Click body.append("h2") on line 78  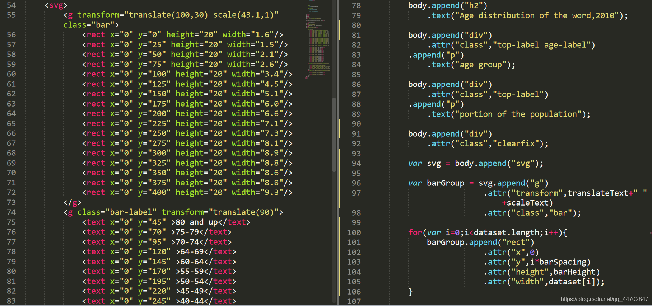coord(448,5)
